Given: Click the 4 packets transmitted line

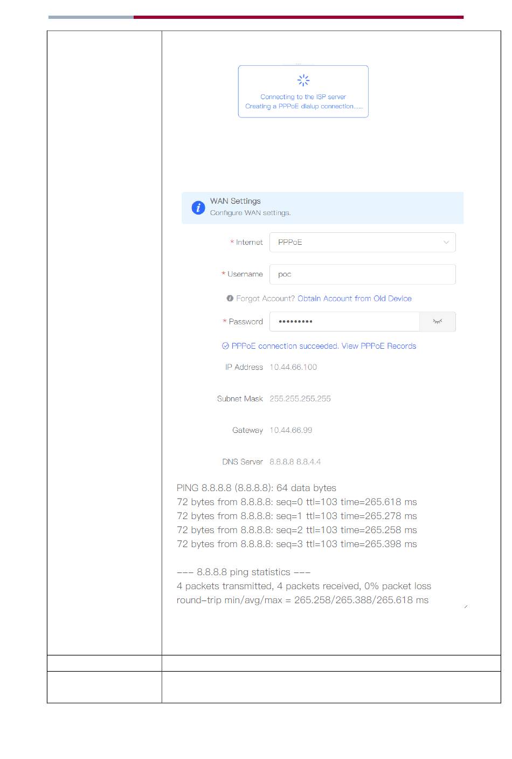Looking at the screenshot, I should pyautogui.click(x=304, y=586).
